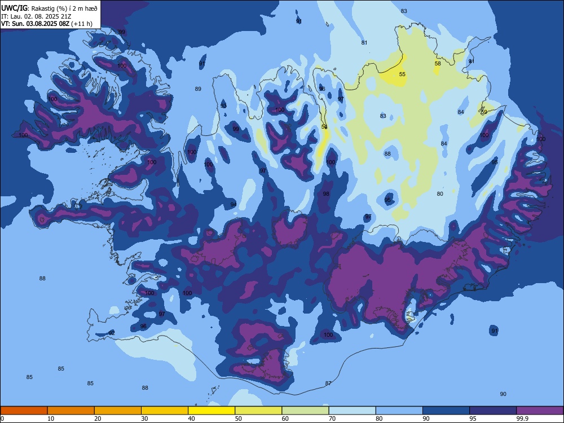Click the '81' humidity value on the map
This screenshot has width=564, height=423.
[x=364, y=42]
